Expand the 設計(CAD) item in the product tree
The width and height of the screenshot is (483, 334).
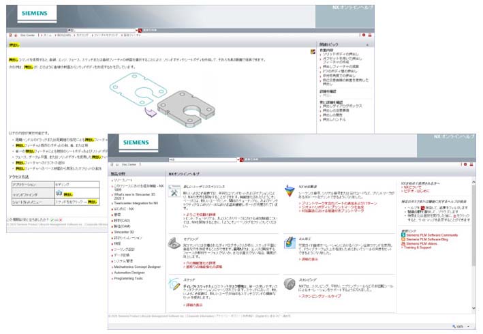[112, 221]
